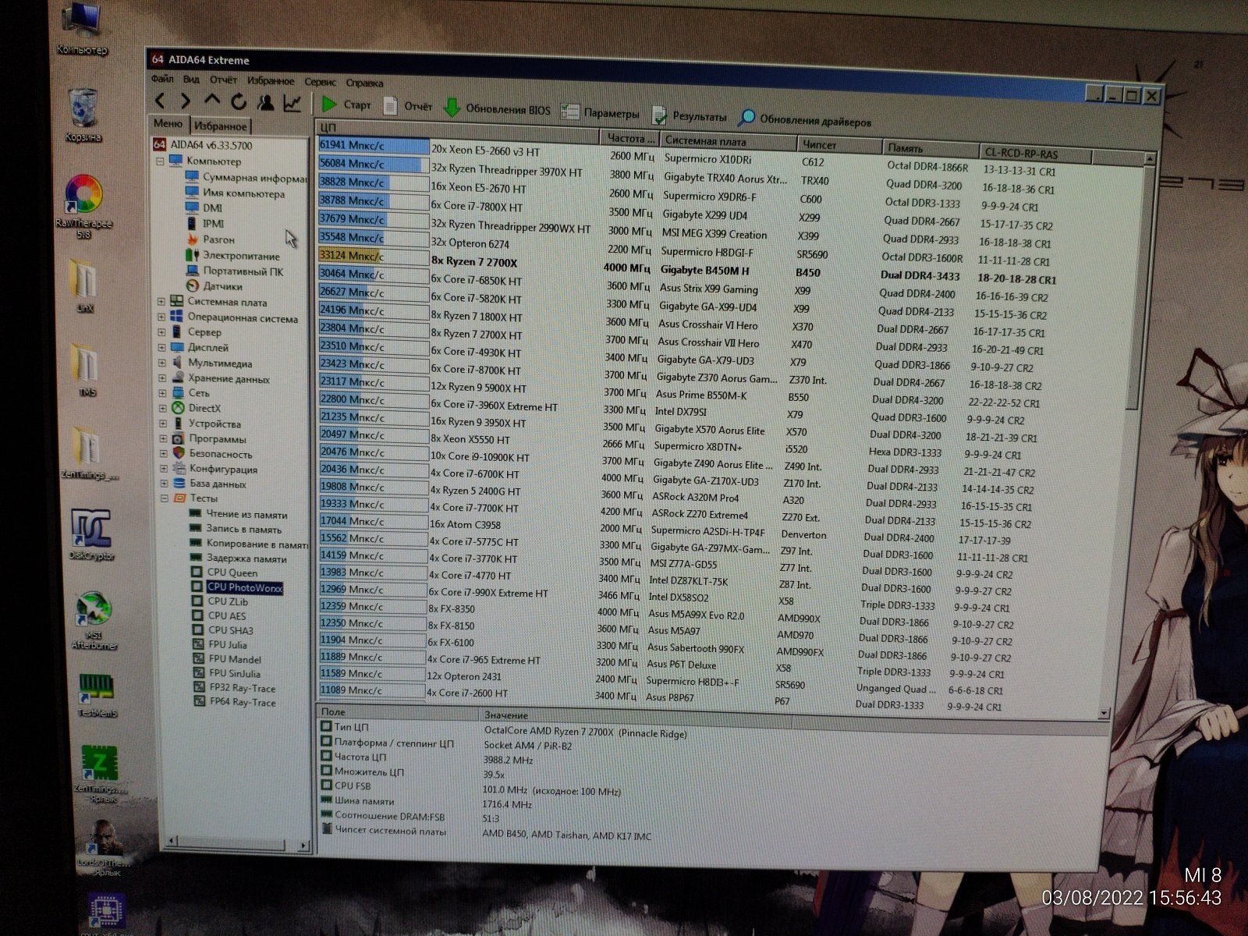The width and height of the screenshot is (1248, 936).
Task: Open the Избранное menu
Action: pyautogui.click(x=271, y=81)
